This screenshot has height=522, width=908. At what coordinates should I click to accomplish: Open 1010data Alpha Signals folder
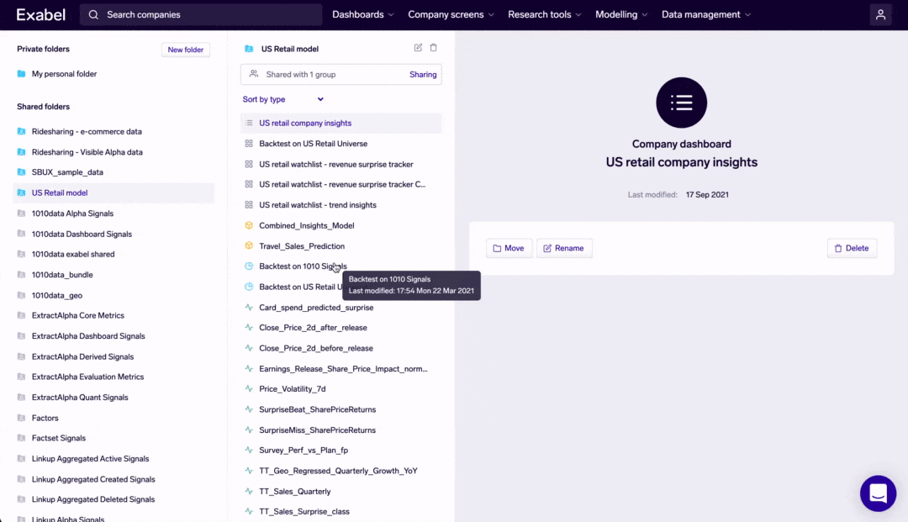coord(72,214)
